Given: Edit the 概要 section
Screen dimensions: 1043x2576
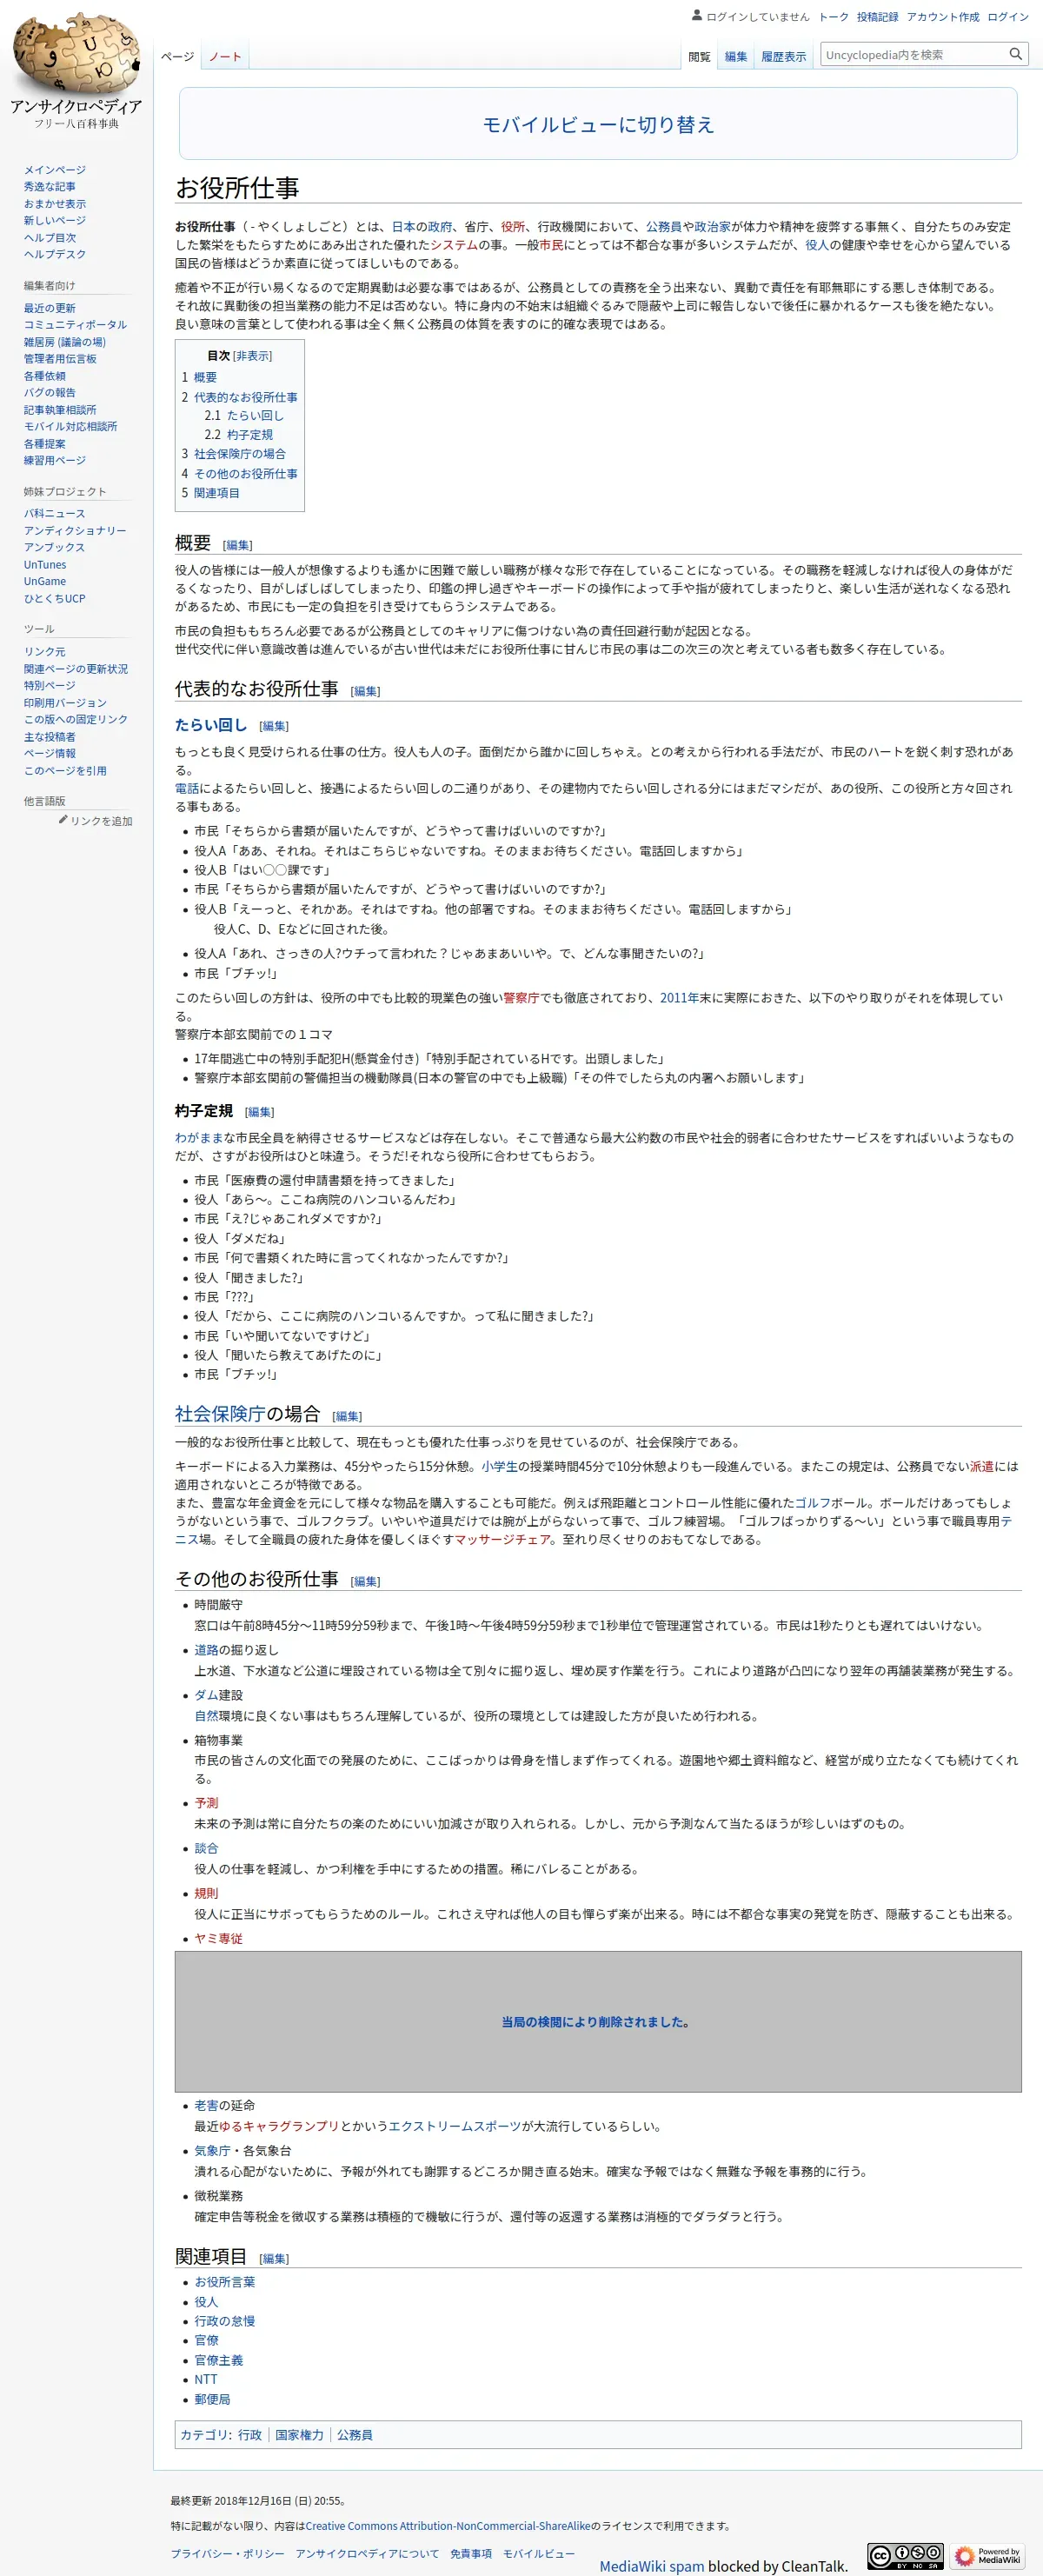Looking at the screenshot, I should 238,546.
